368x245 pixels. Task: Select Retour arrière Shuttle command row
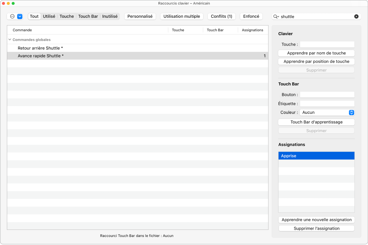coord(40,48)
